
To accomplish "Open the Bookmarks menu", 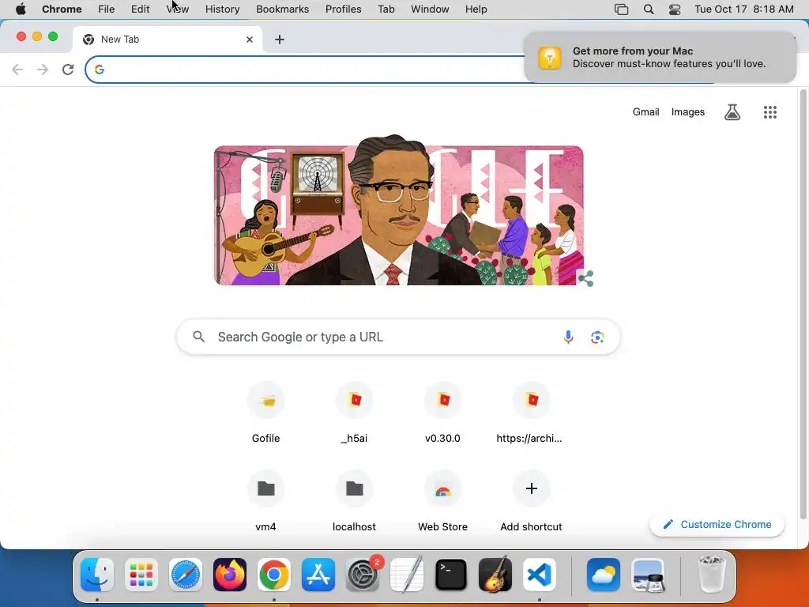I will pos(283,9).
